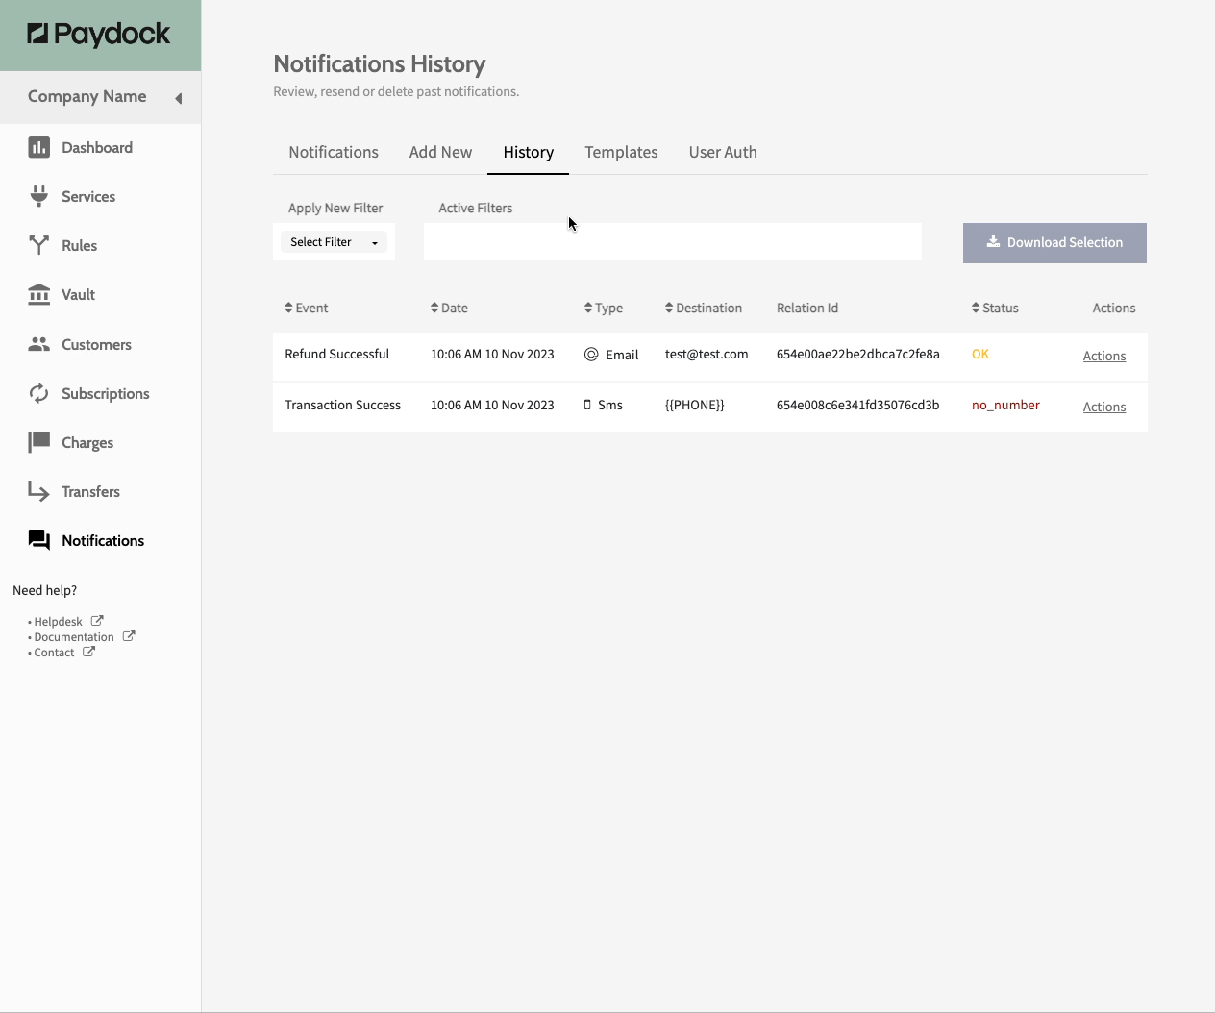Image resolution: width=1215 pixels, height=1013 pixels.
Task: Open the Helpdesk external link
Action: tap(59, 622)
